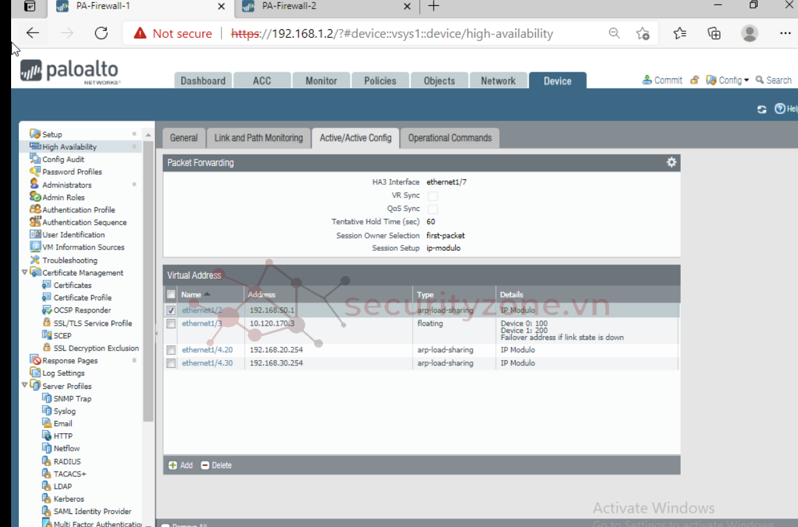Open the Troubleshooting sidebar item
The width and height of the screenshot is (798, 527).
click(x=70, y=260)
